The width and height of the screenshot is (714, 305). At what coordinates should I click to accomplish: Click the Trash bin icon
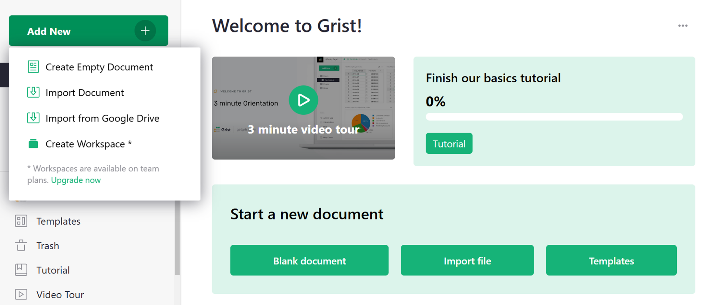[21, 246]
